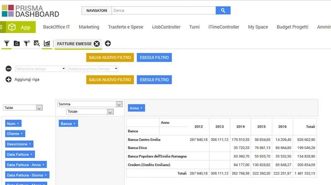Viewport: 331px width, 185px height.
Task: Click the cell 130 828,82
Action: pos(261,165)
